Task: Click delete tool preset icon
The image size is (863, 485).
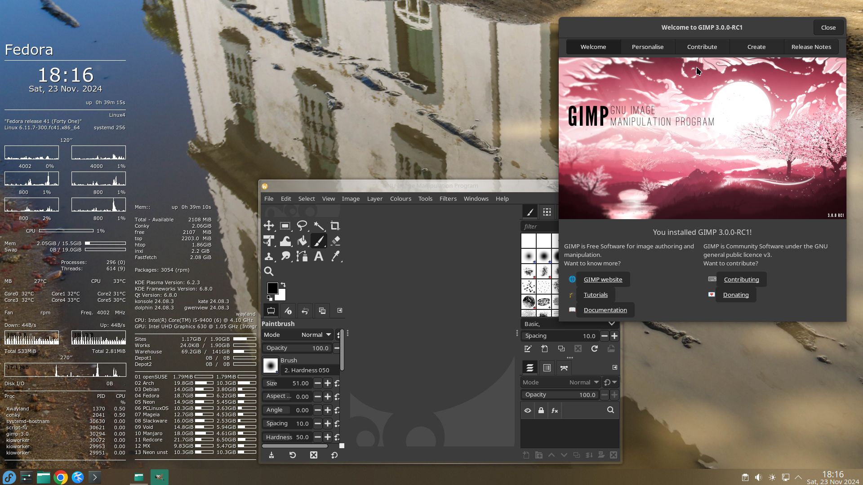Action: point(314,455)
